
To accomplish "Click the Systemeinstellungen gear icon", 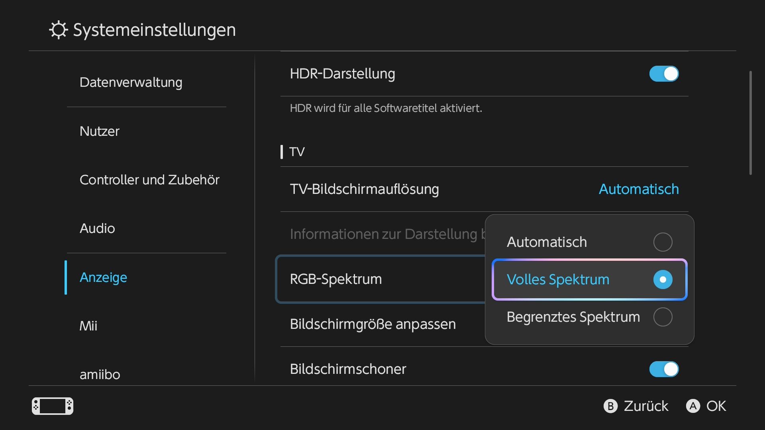I will coord(59,30).
